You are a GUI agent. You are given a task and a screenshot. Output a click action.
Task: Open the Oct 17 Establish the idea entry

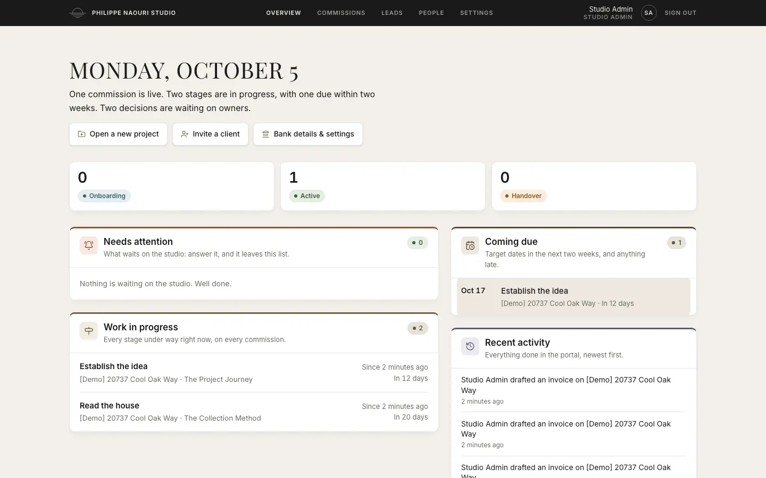(x=573, y=297)
